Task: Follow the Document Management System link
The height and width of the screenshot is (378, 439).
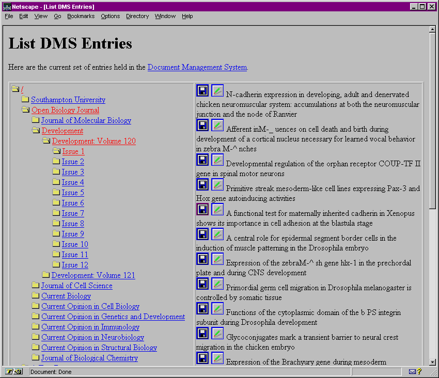Action: (x=197, y=67)
